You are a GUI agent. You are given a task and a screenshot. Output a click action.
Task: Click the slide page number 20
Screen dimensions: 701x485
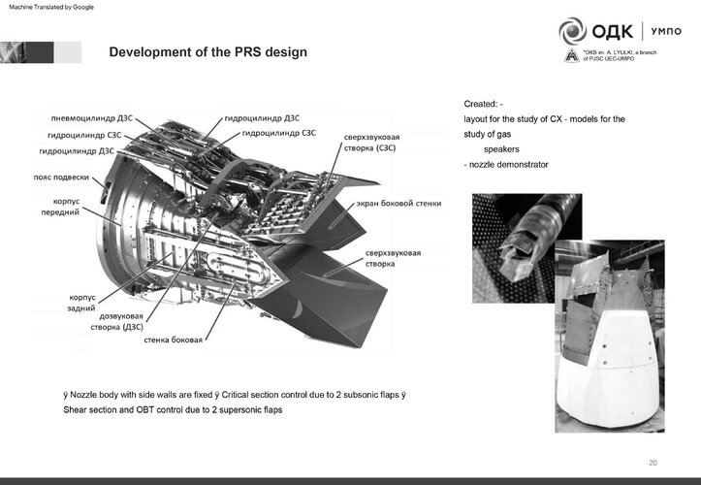653,463
